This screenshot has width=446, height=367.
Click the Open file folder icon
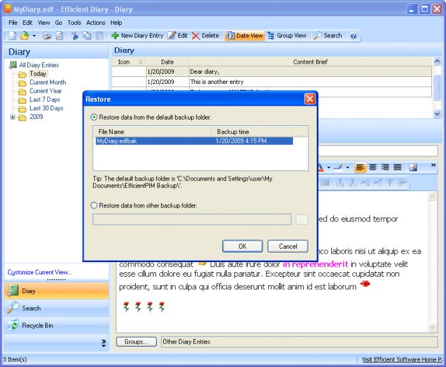(25, 36)
